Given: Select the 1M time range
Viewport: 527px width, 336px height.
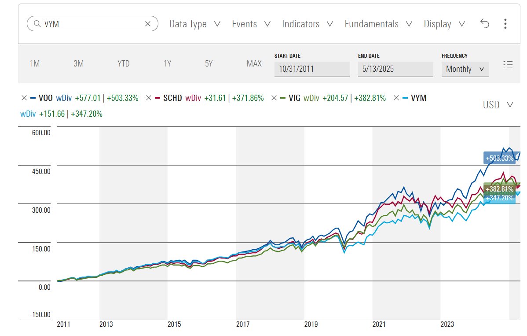Looking at the screenshot, I should click(35, 63).
